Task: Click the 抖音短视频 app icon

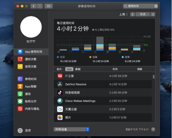Action: click(60, 93)
